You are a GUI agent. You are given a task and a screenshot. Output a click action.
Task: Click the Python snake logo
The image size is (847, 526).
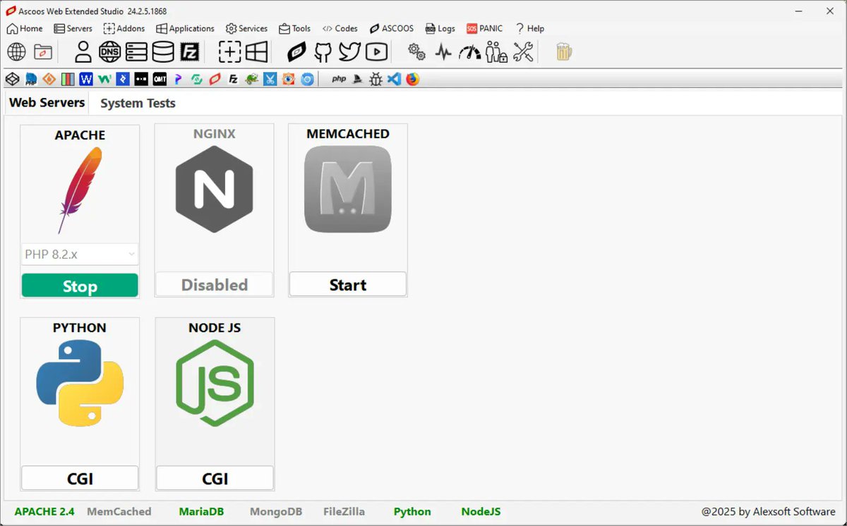[x=80, y=383]
